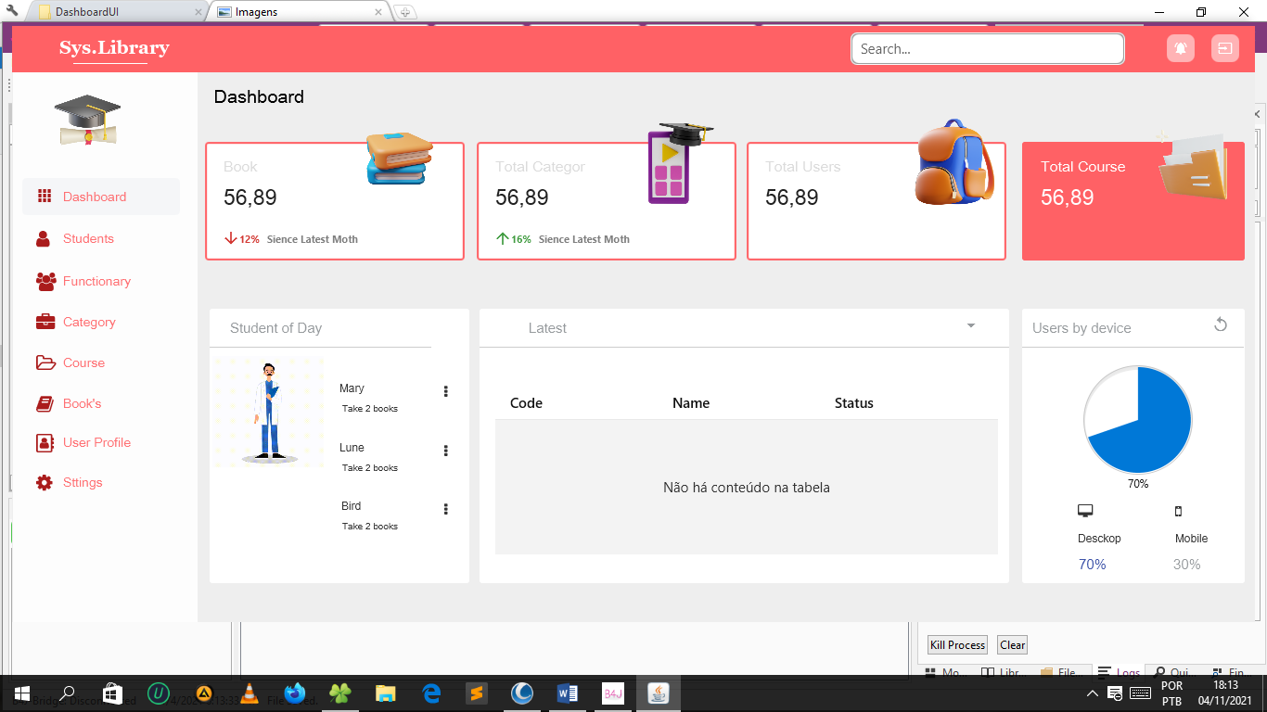Click the Windows Start button
Image resolution: width=1267 pixels, height=712 pixels.
[x=22, y=693]
